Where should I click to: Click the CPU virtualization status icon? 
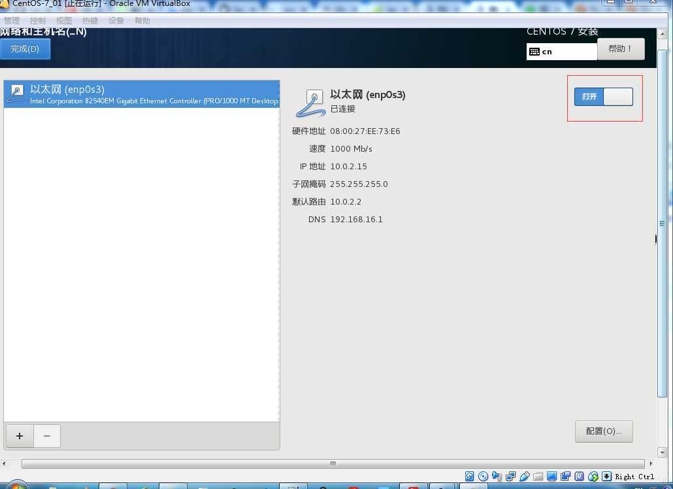pyautogui.click(x=580, y=476)
